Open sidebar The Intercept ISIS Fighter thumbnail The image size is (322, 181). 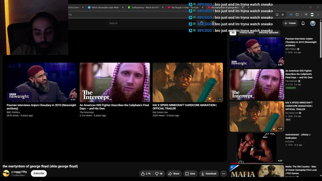[257, 84]
